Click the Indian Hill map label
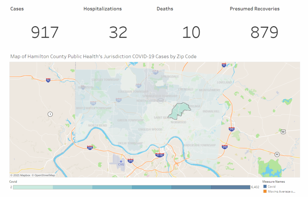Image resolution: width=308 pixels, height=197 pixels. pos(211,112)
